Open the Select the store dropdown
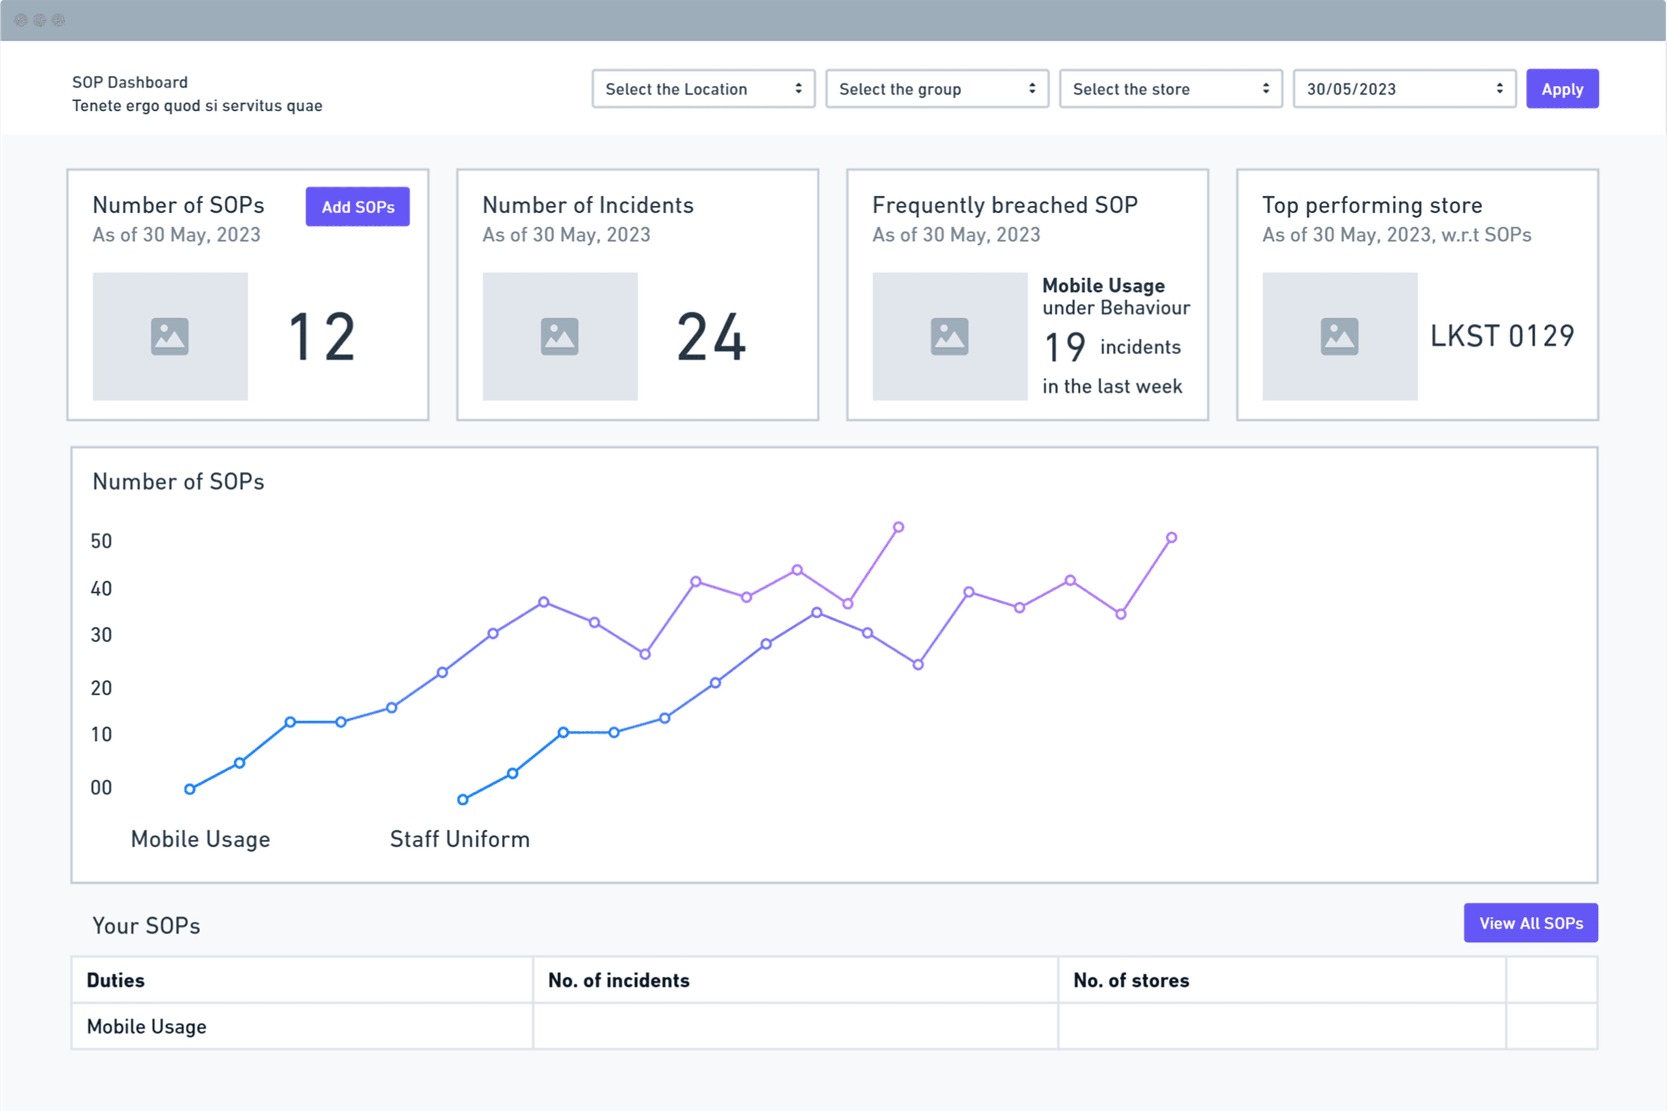The image size is (1667, 1111). 1171,89
